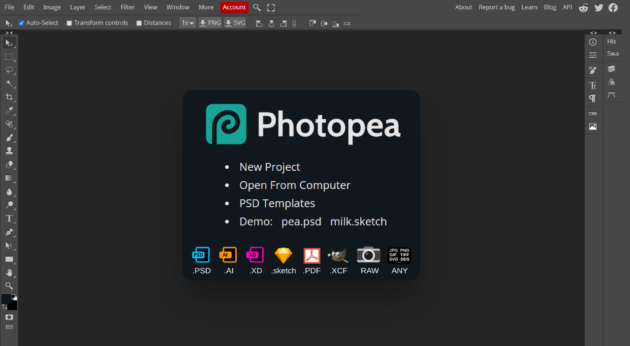Align top edges button

(x=312, y=23)
